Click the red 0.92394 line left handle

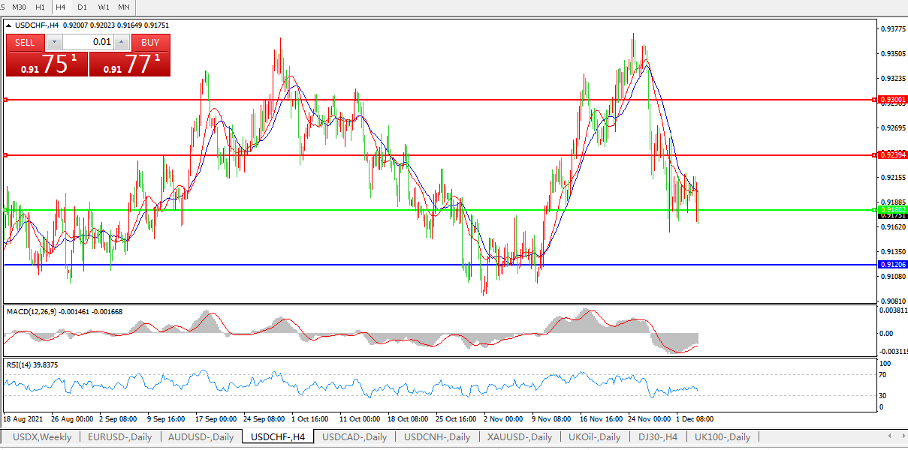click(5, 155)
